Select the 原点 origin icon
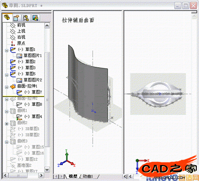 tap(13, 43)
